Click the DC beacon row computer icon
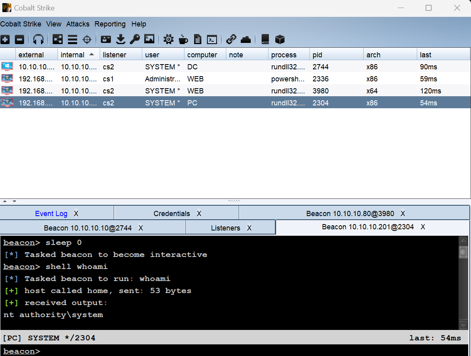The image size is (471, 356). point(7,67)
